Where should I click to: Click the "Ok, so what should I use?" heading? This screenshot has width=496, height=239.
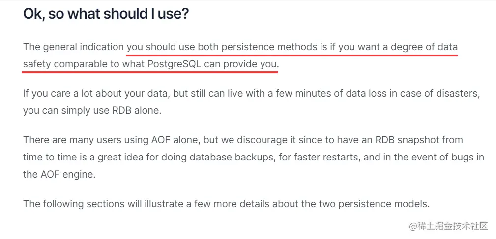(106, 14)
